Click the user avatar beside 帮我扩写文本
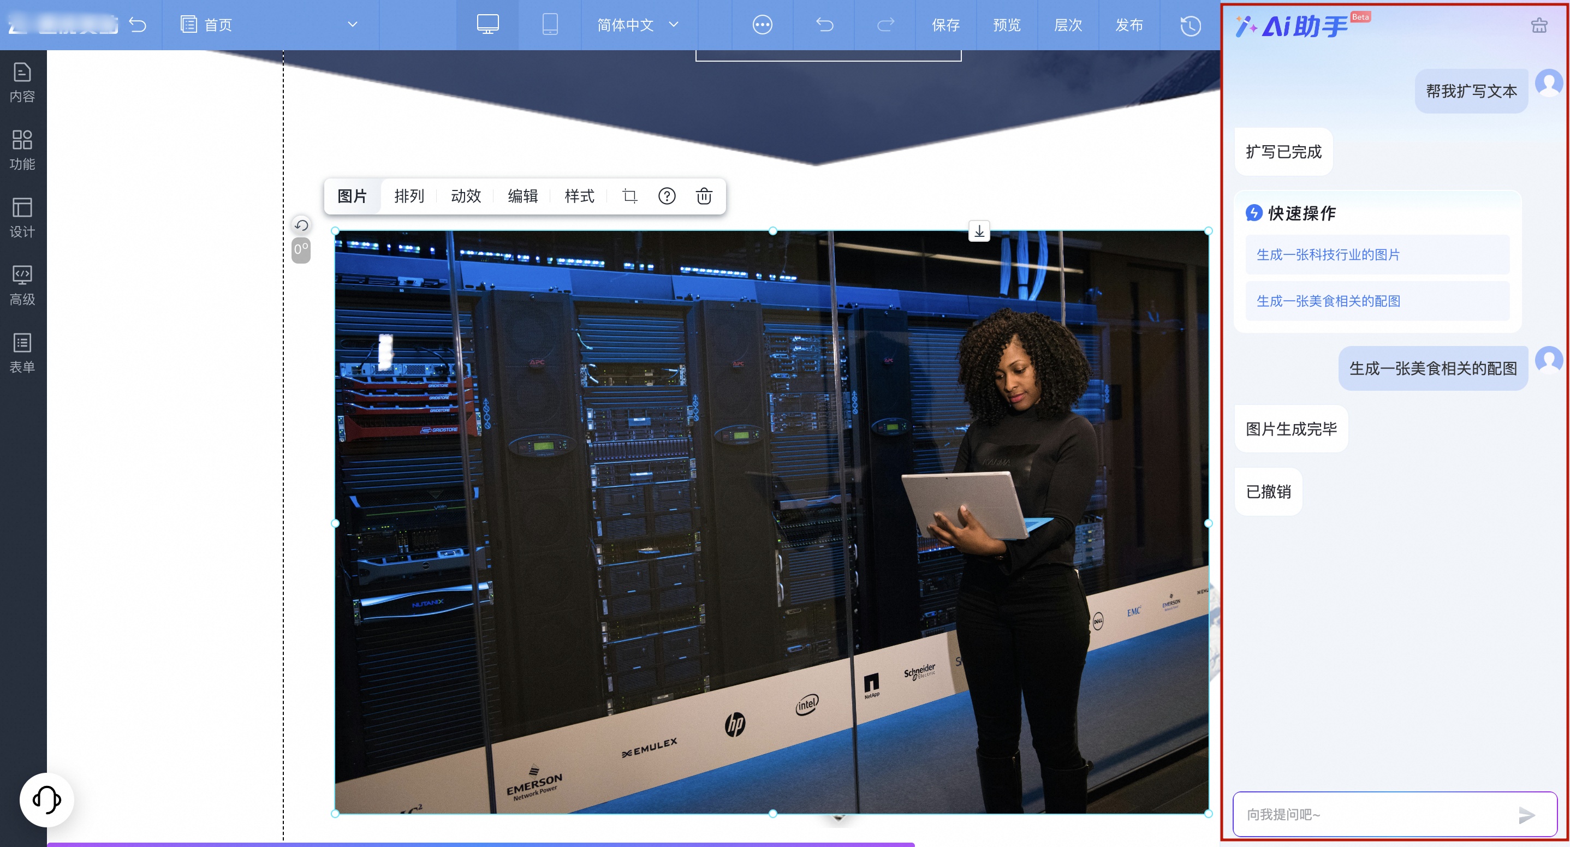1570x847 pixels. [1549, 83]
